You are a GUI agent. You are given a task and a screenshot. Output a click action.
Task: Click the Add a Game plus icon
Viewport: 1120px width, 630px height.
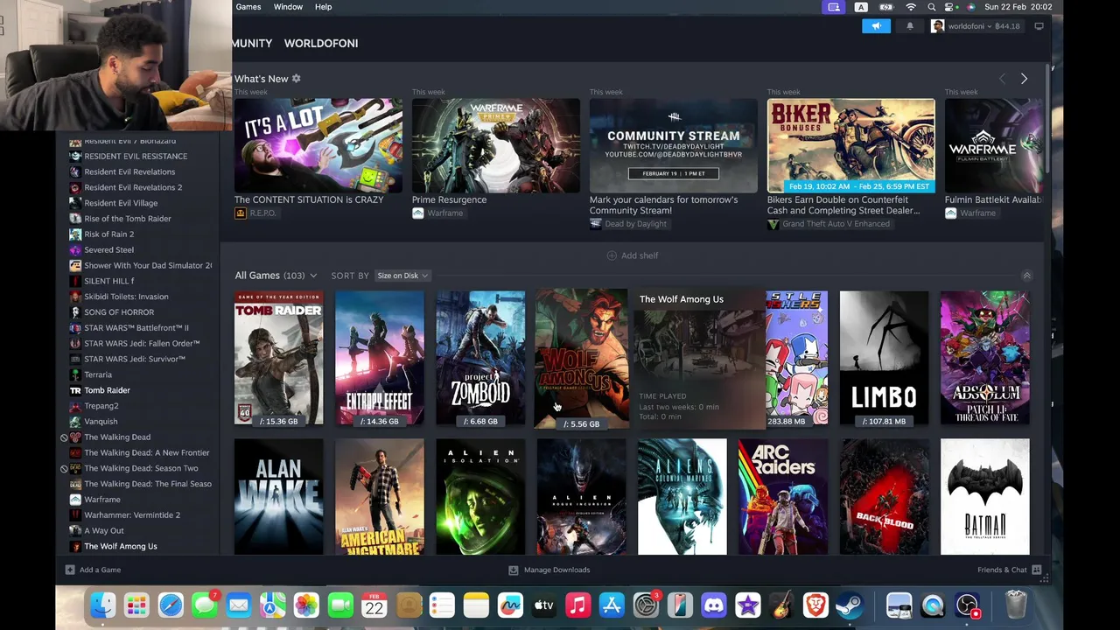pyautogui.click(x=70, y=570)
